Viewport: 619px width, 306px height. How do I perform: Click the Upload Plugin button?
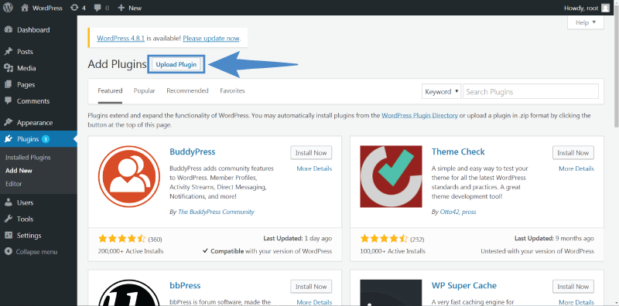coord(176,64)
